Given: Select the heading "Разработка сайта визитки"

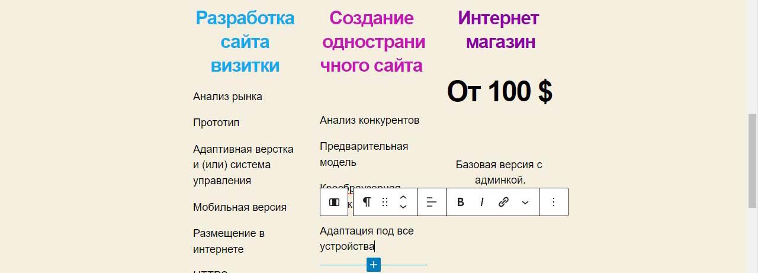Looking at the screenshot, I should coord(245,41).
